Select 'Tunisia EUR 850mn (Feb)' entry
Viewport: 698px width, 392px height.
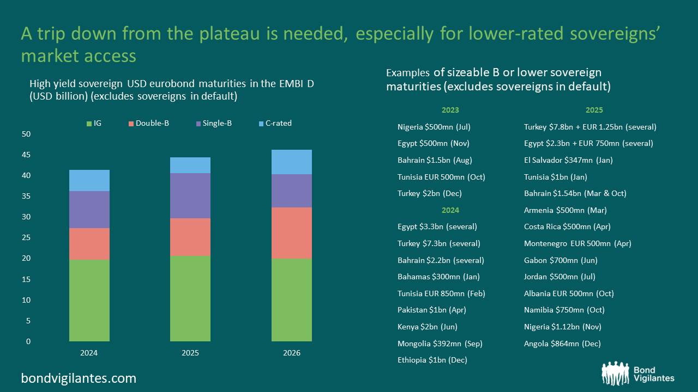[441, 293]
